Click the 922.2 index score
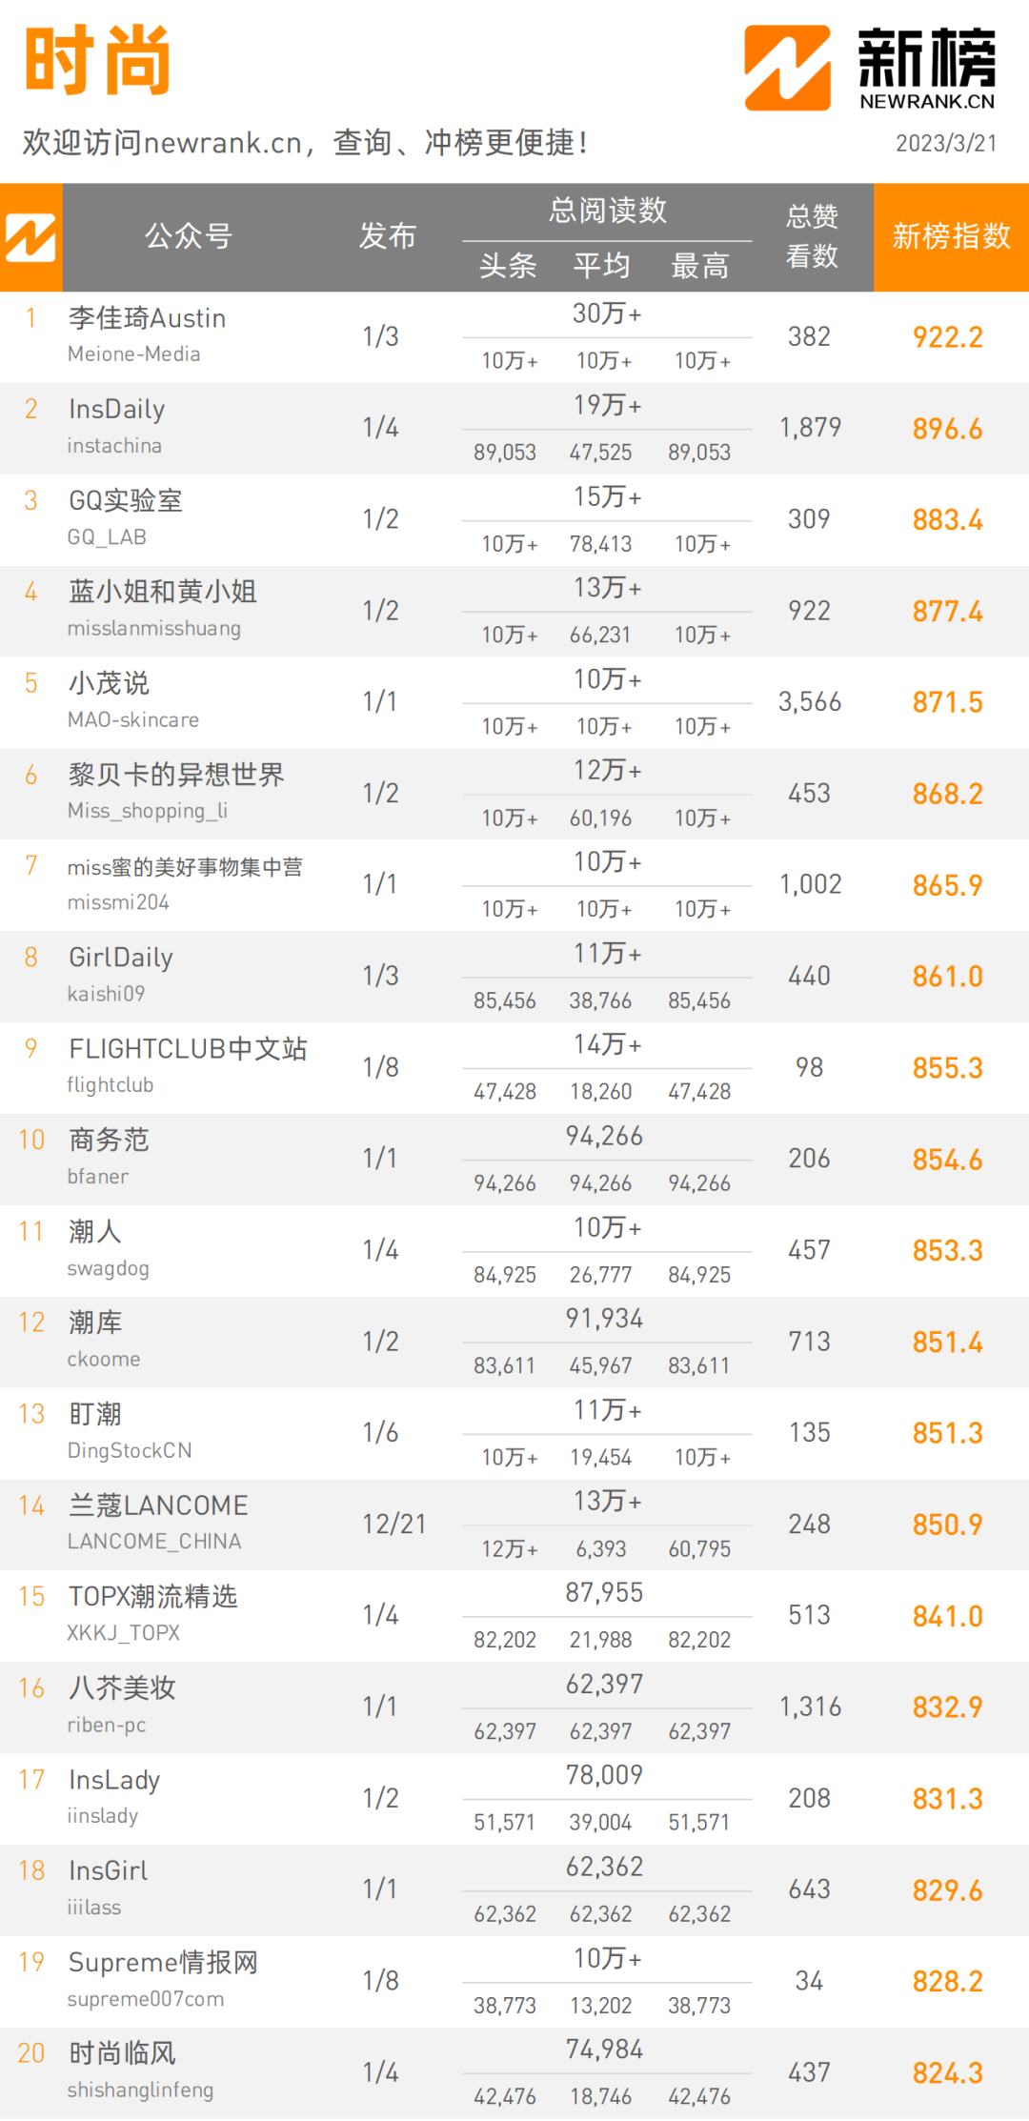 947,337
